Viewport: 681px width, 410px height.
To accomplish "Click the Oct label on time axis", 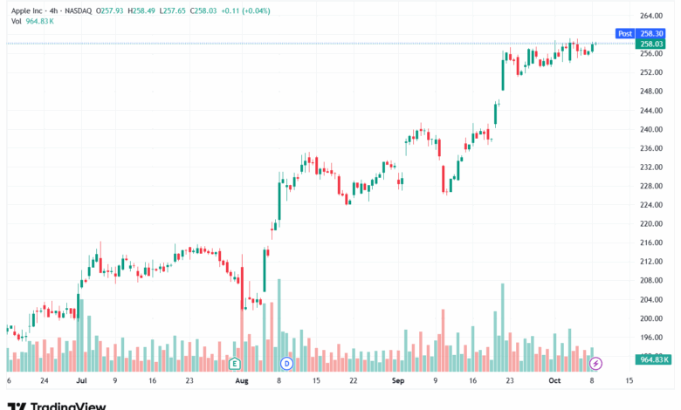I will pyautogui.click(x=555, y=381).
